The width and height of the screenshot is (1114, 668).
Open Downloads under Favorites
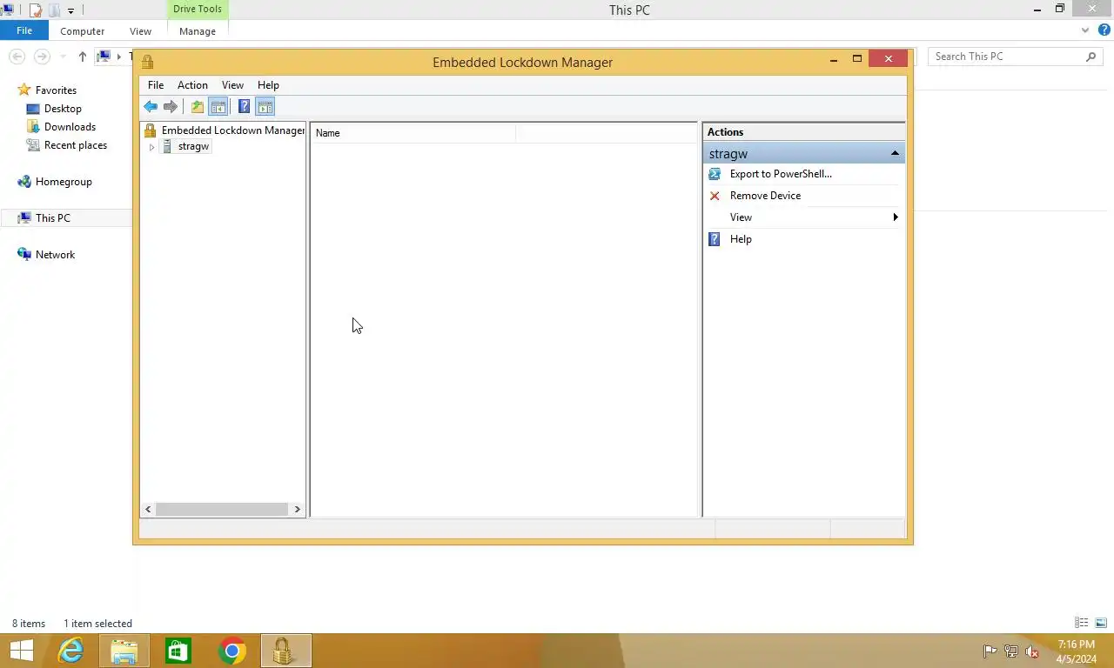[70, 127]
